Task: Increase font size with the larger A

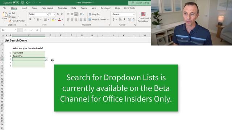Action: [x=58, y=14]
